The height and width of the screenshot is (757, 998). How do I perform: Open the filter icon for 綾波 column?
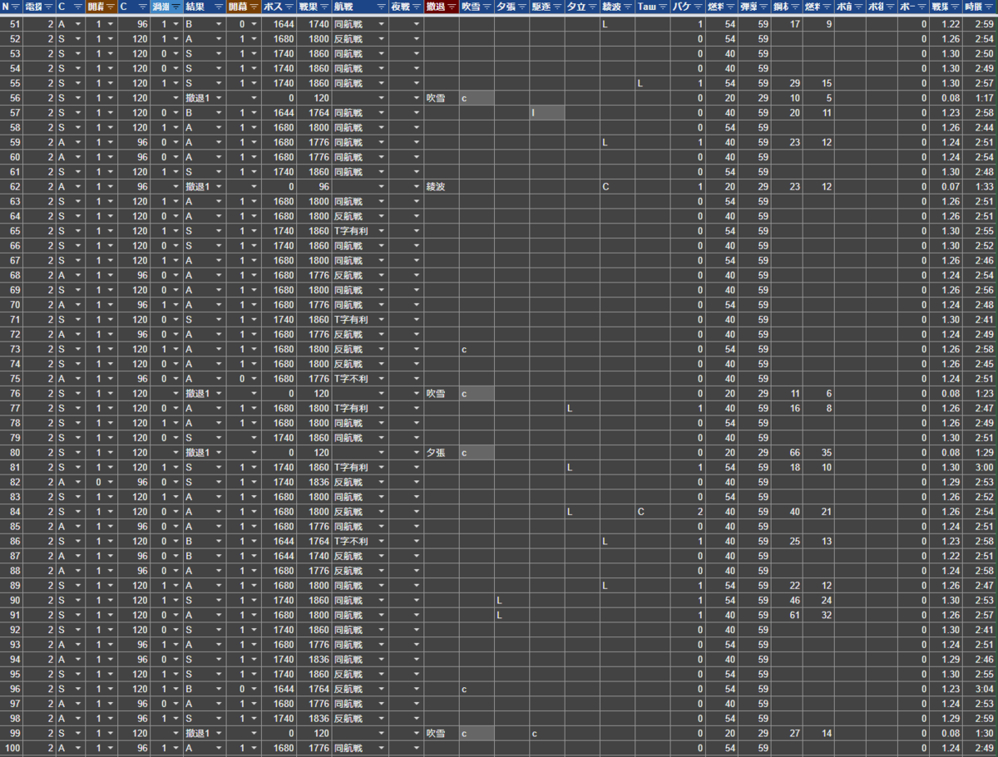tap(628, 7)
